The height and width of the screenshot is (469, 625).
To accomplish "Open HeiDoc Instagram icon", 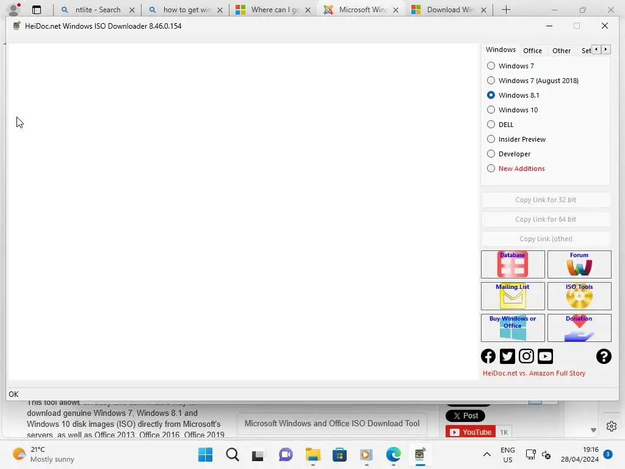I will pos(526,356).
